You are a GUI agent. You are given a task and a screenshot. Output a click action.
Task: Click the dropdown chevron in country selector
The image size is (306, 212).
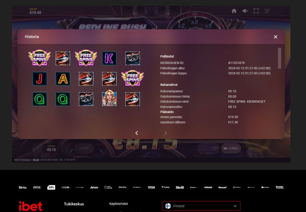[x=235, y=206]
